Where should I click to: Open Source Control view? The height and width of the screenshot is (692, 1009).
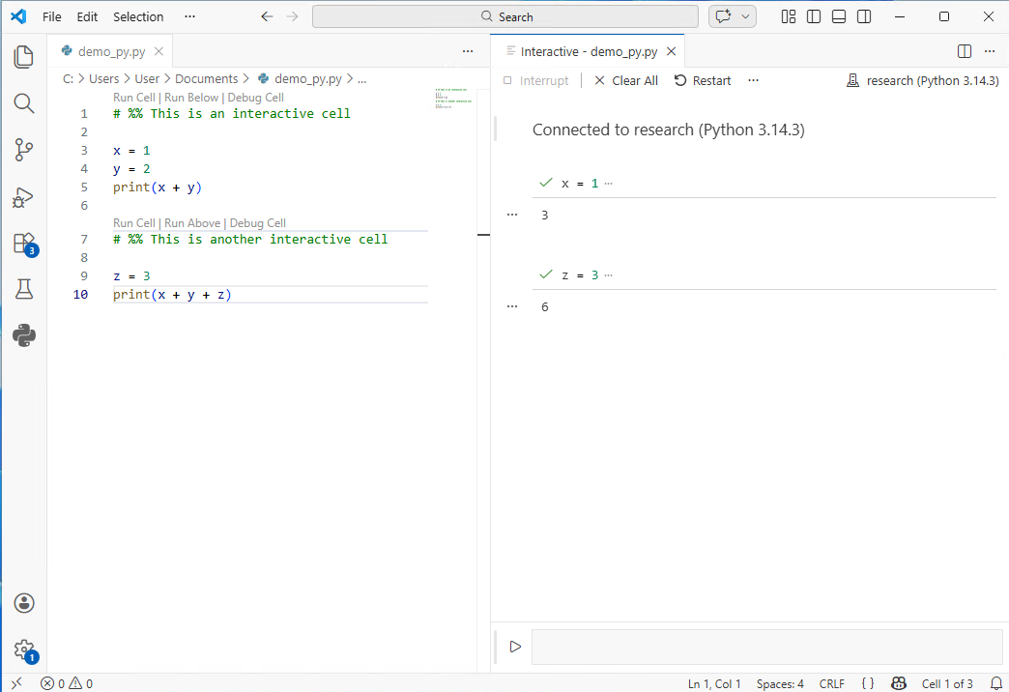click(x=23, y=150)
